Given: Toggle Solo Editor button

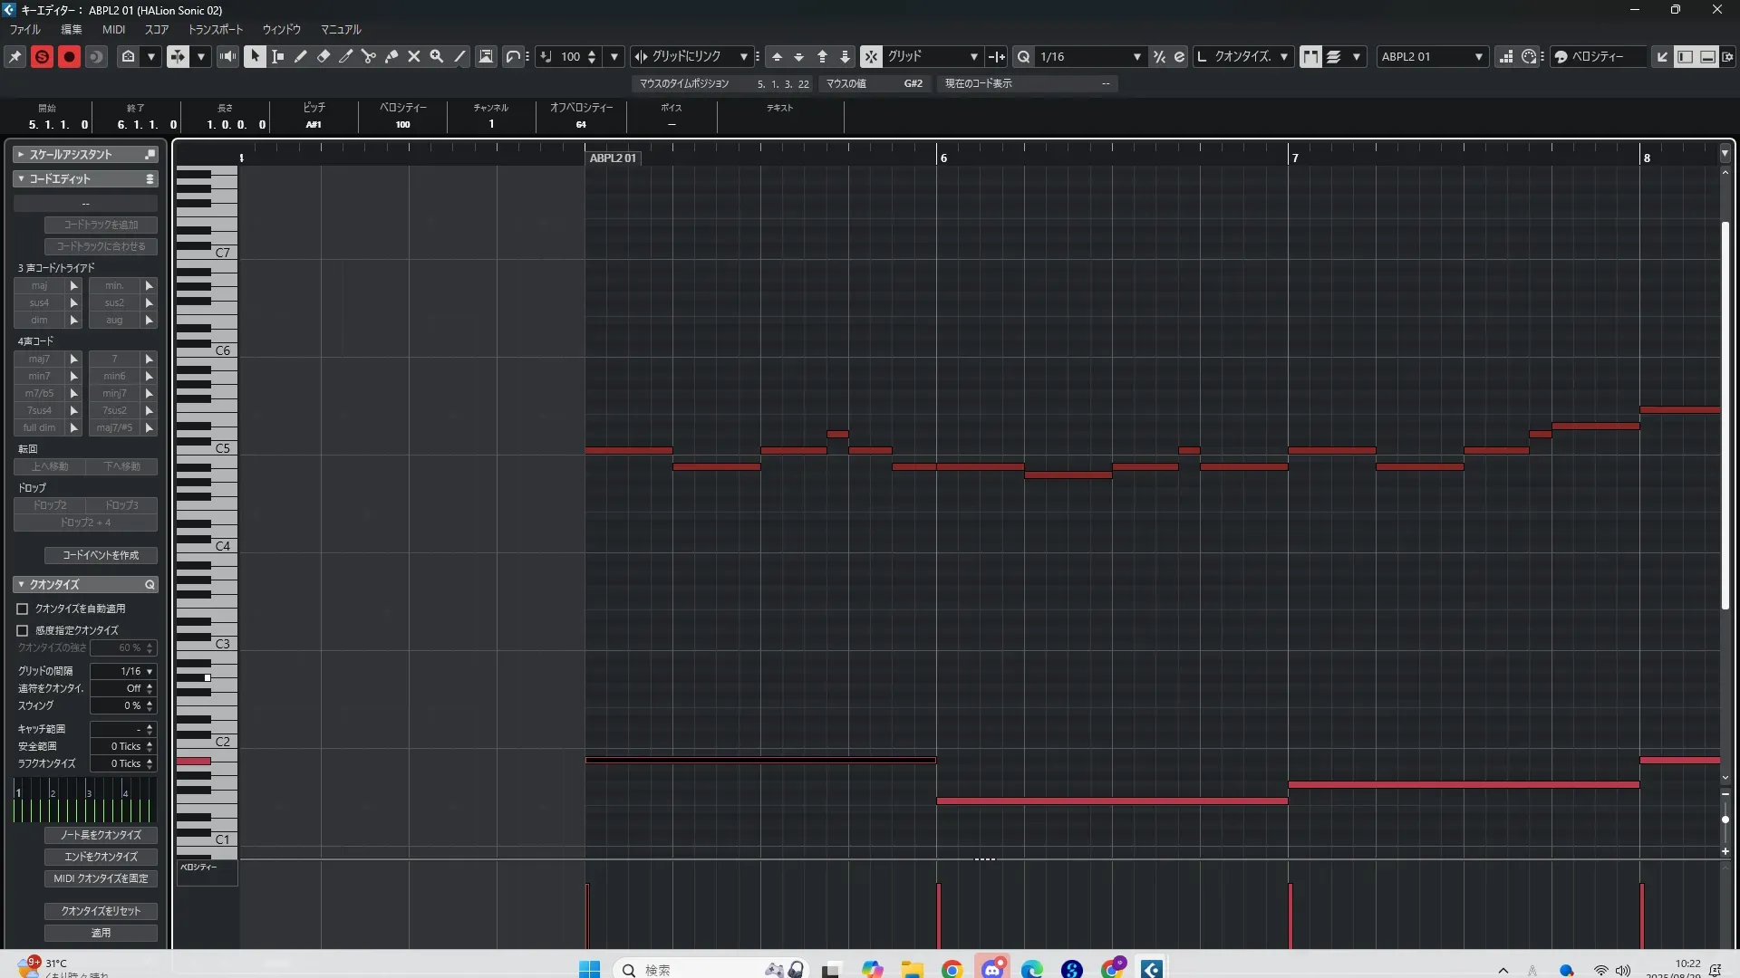Looking at the screenshot, I should tap(42, 56).
